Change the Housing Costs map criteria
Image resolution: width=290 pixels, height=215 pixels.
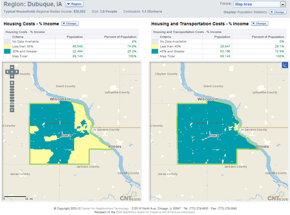(70, 24)
